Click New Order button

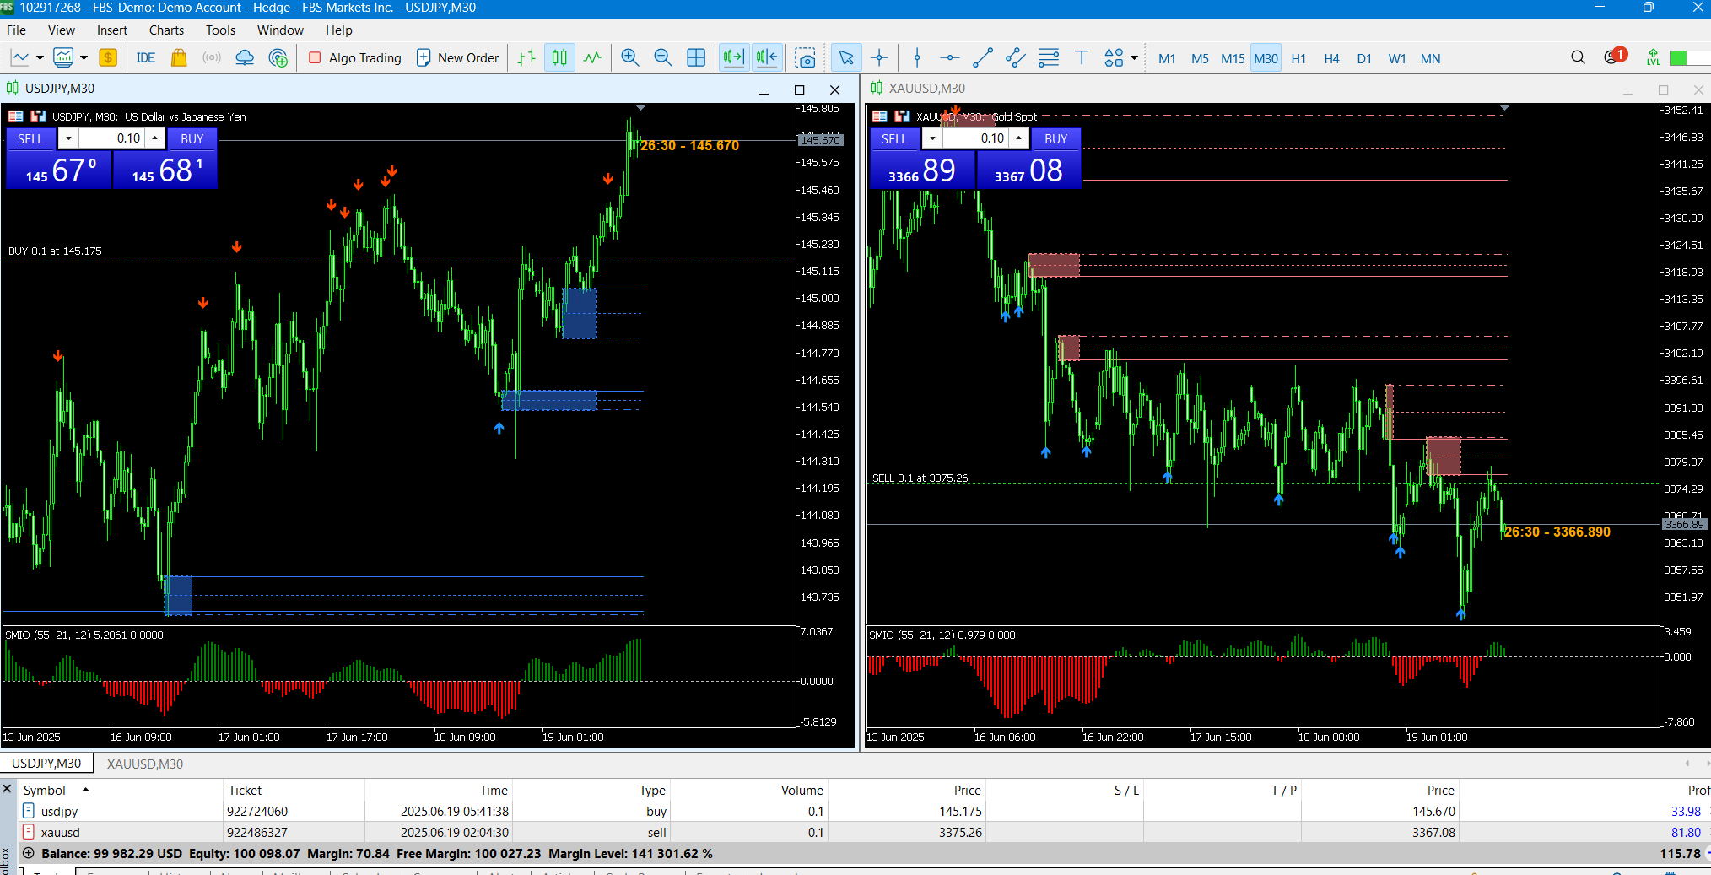[458, 58]
